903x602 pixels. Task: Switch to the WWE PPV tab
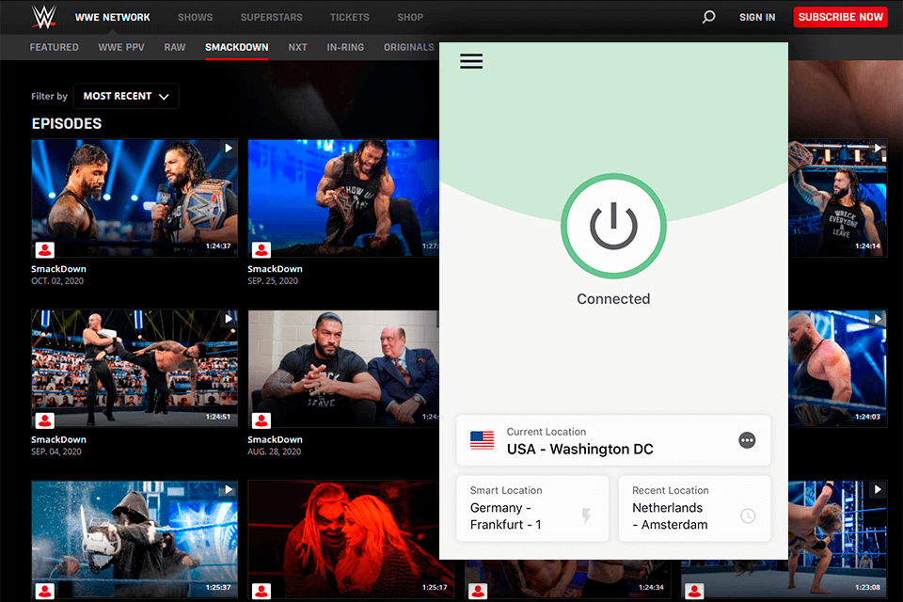(121, 47)
